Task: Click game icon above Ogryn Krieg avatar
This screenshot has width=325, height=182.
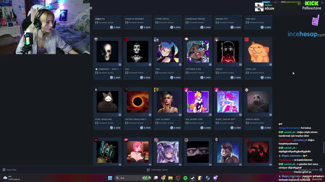Action: pos(247,90)
